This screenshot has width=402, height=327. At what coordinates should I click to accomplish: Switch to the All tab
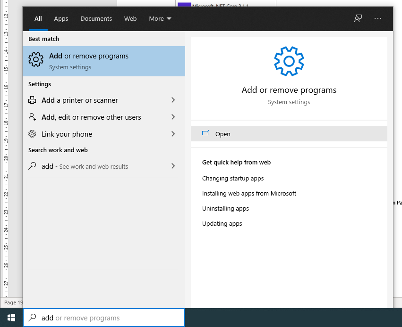pyautogui.click(x=38, y=19)
